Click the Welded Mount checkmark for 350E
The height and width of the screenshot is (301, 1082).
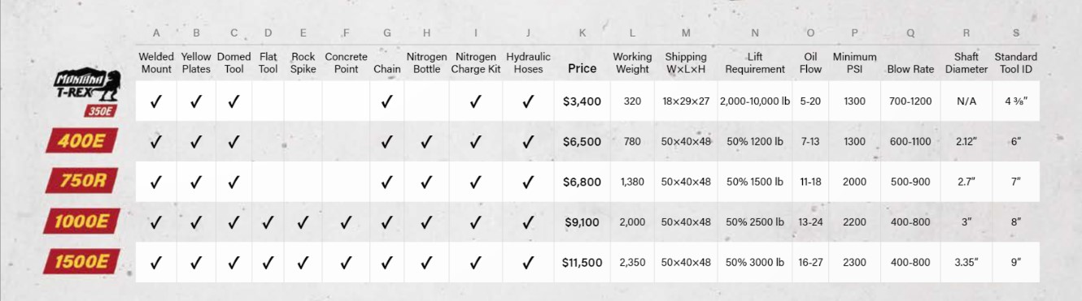pos(156,101)
